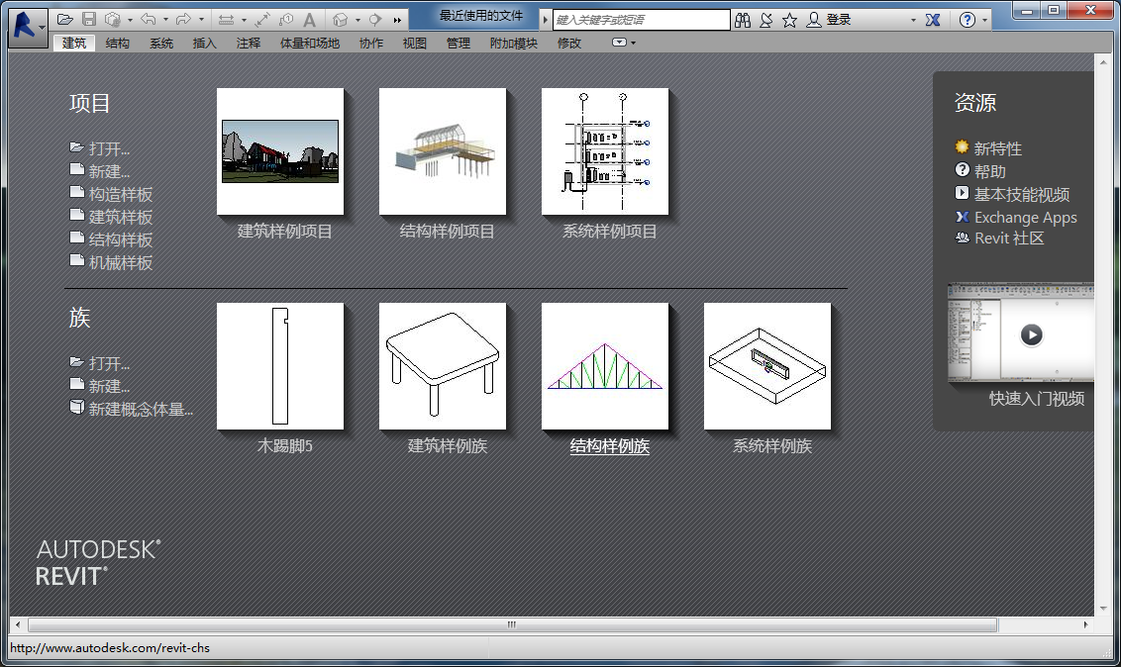This screenshot has height=667, width=1121.
Task: Open the Help dropdown arrow
Action: tap(984, 20)
